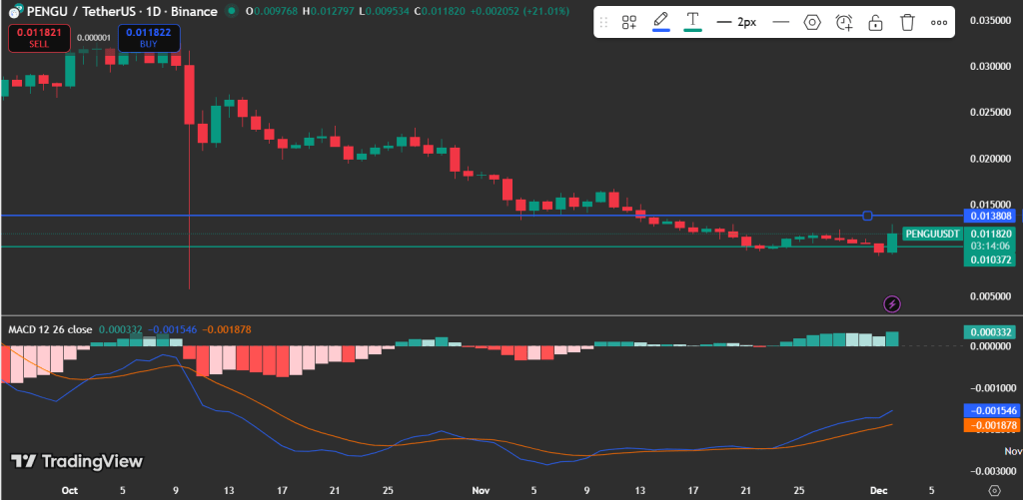Click the spread value 0.000001
The width and height of the screenshot is (1023, 500).
(x=93, y=37)
